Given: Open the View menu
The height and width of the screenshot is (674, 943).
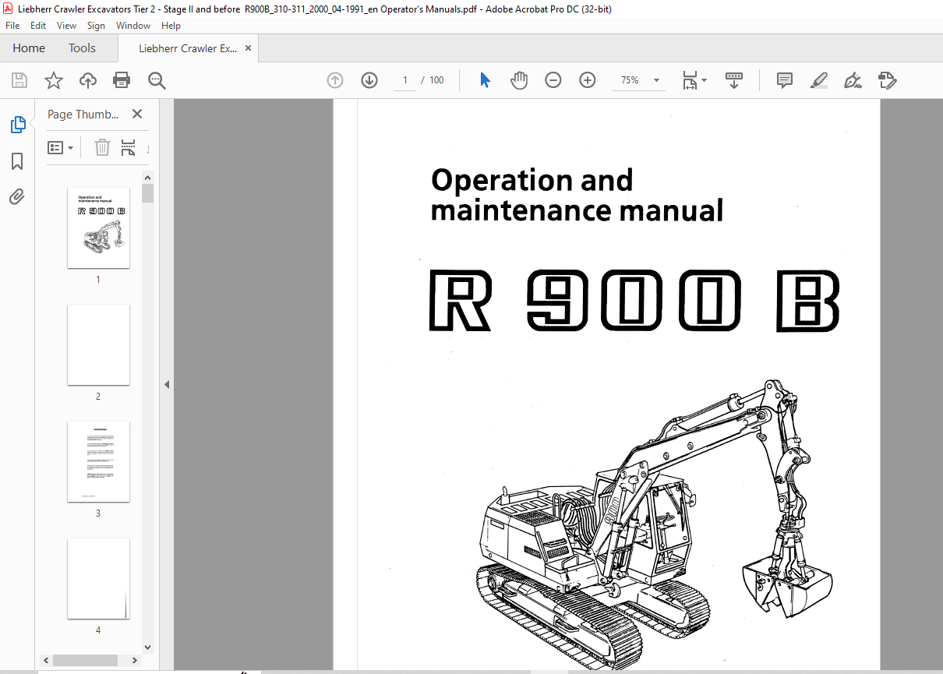Looking at the screenshot, I should [66, 26].
